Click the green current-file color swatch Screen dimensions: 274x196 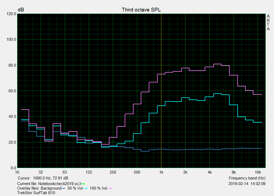[x=83, y=184]
